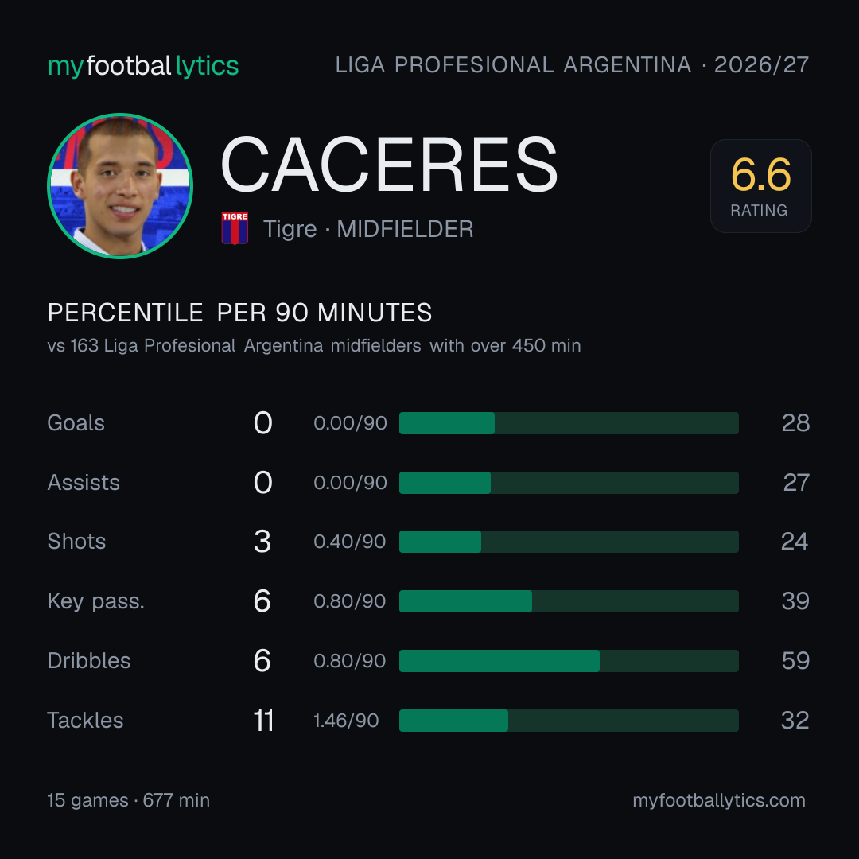The image size is (859, 859).
Task: Select the Dribbles percentile bar
Action: (569, 661)
